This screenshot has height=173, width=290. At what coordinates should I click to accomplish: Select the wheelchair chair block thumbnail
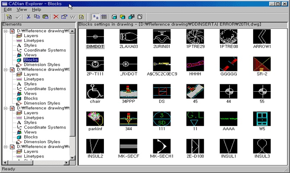95,91
